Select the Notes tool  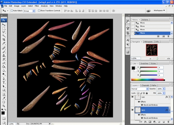(4, 95)
